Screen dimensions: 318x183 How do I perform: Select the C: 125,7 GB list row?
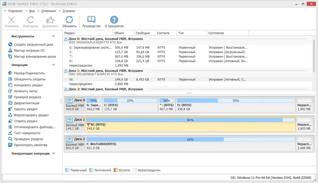click(x=188, y=52)
